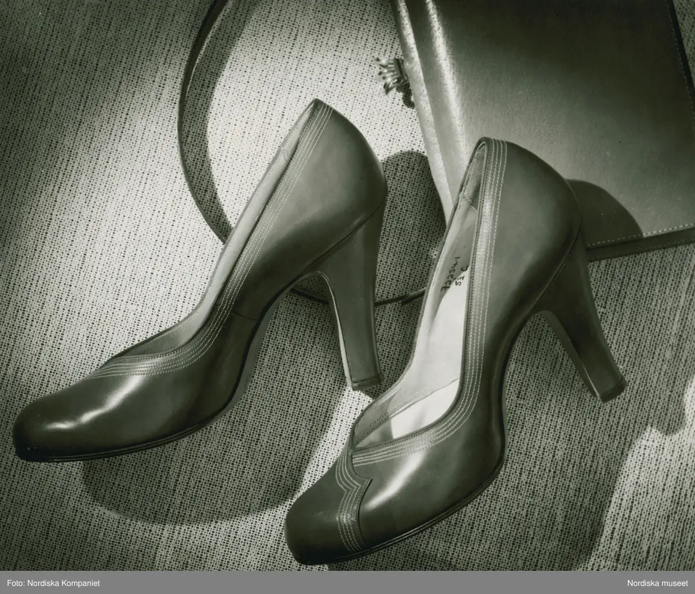
Task: Click the 'Nordiska museet' caption text
Action: 658,583
